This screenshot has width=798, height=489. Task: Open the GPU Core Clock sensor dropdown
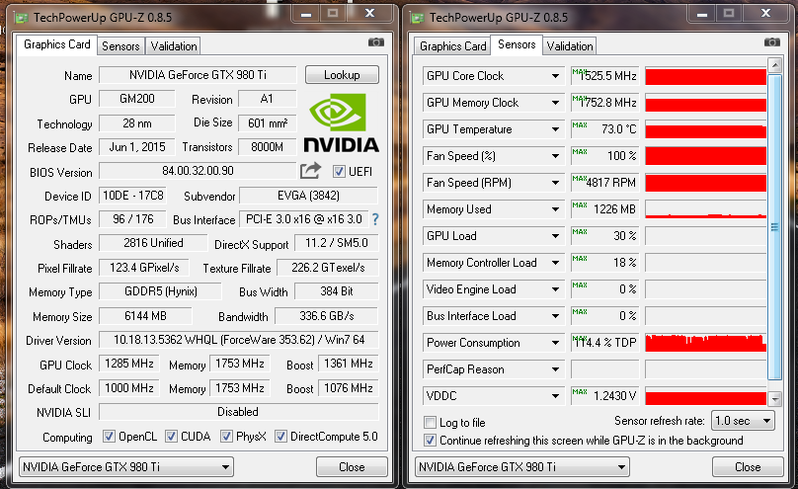556,76
